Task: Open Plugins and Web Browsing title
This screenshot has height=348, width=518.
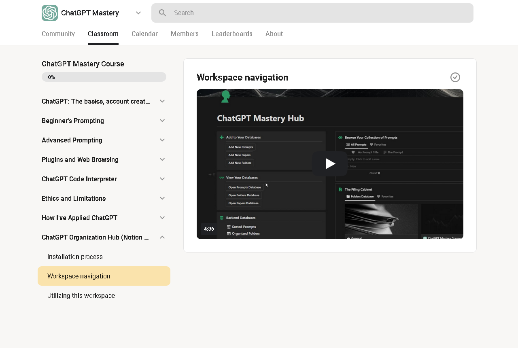Action: click(x=80, y=159)
